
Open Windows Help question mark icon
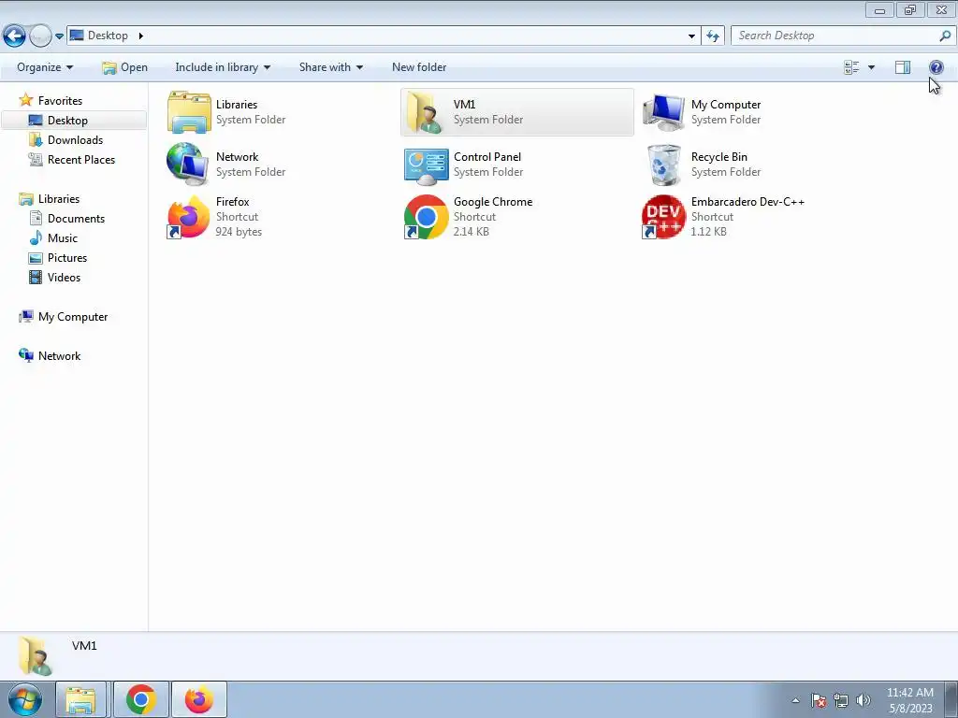936,67
